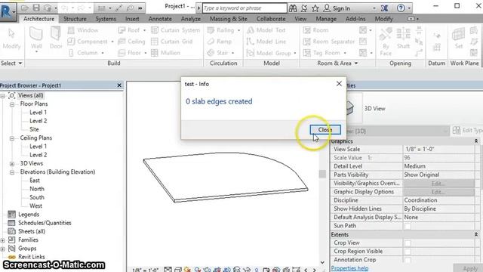Open Level 1 under Floor Plans

tap(38, 113)
